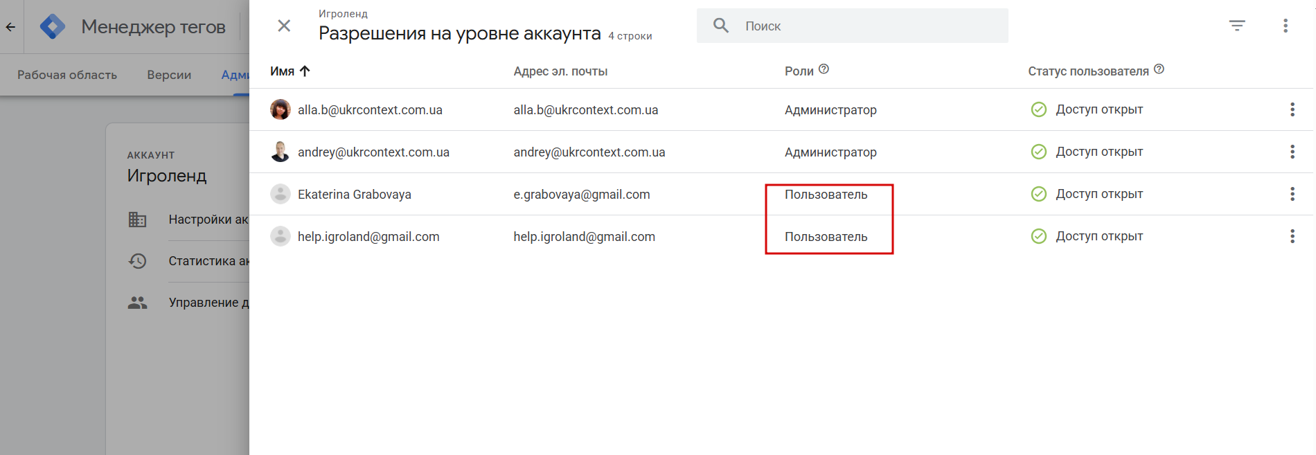Click the Адрес эл. почты column header
The image size is (1316, 455).
(x=560, y=71)
